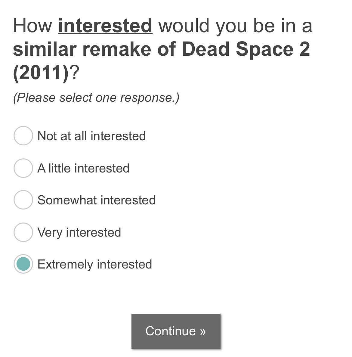Click the filled 'Extremely interested' radio button
352x357 pixels.
click(x=23, y=264)
